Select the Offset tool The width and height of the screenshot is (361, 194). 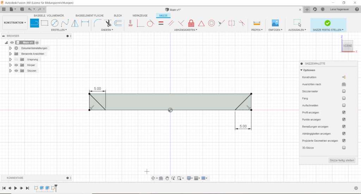118,23
